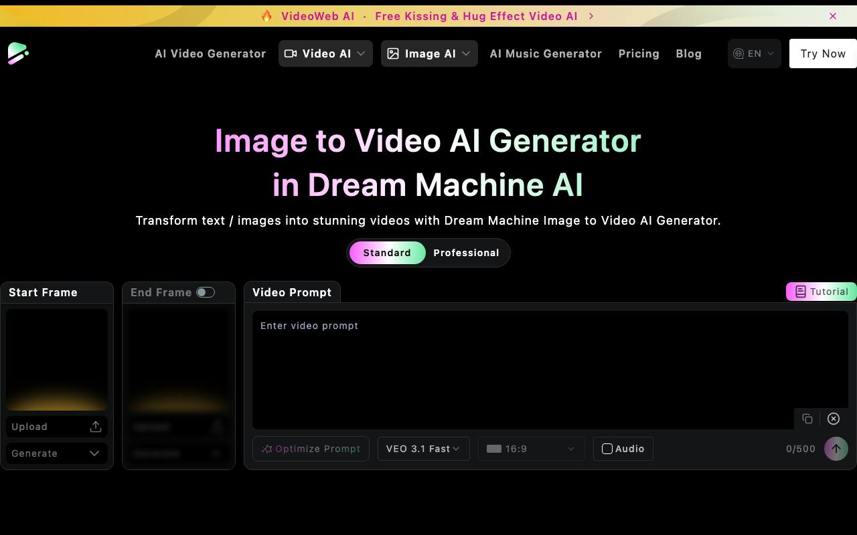The height and width of the screenshot is (535, 857).
Task: Click the Try Now button
Action: click(823, 53)
